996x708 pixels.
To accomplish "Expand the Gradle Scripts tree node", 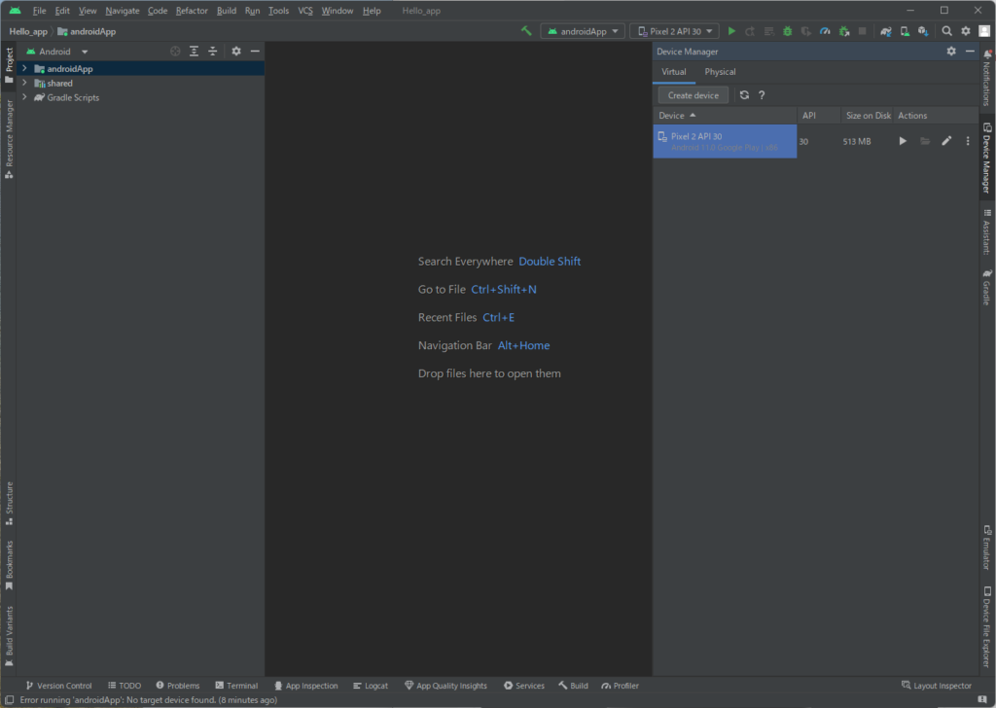I will click(24, 97).
